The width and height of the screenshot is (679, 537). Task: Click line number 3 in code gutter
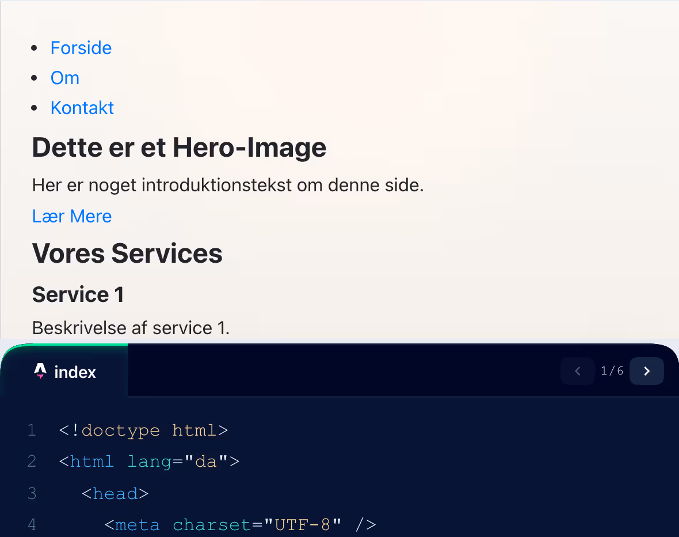tap(32, 494)
